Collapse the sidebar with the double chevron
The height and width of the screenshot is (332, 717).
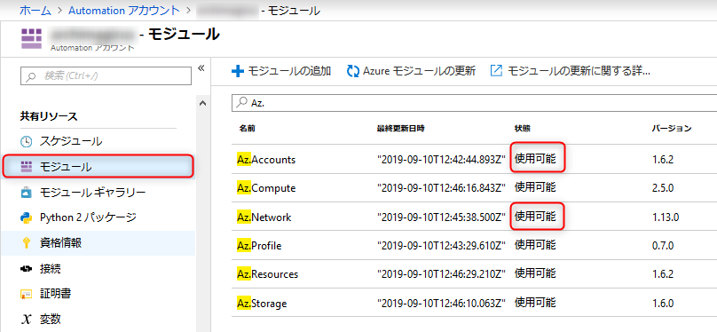coord(201,68)
